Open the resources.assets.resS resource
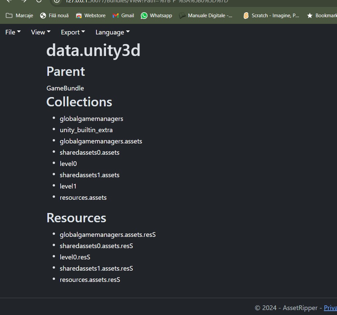Image resolution: width=337 pixels, height=315 pixels. coord(90,280)
